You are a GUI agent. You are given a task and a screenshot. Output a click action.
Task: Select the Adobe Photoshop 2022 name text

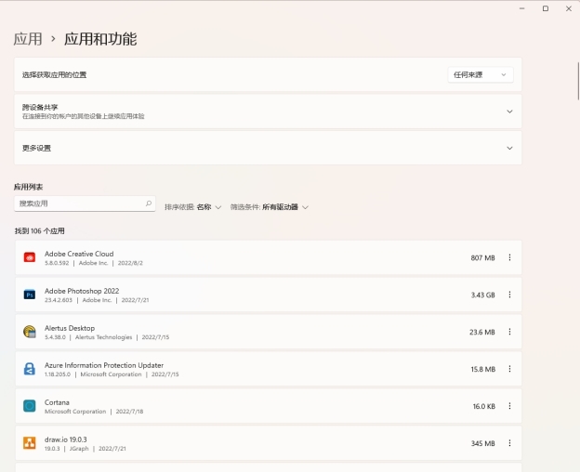82,291
